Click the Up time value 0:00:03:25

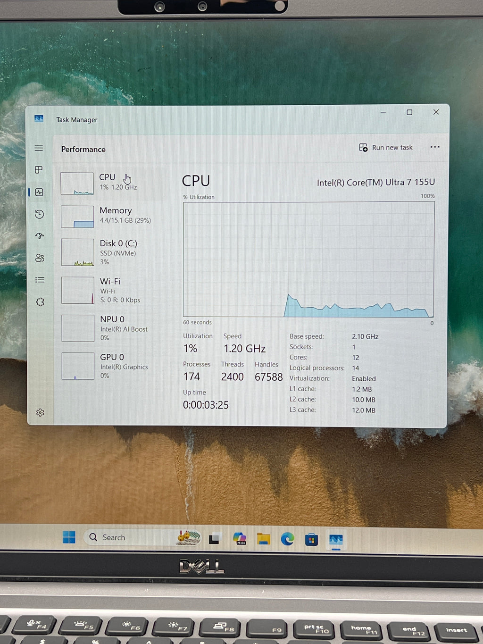point(206,405)
